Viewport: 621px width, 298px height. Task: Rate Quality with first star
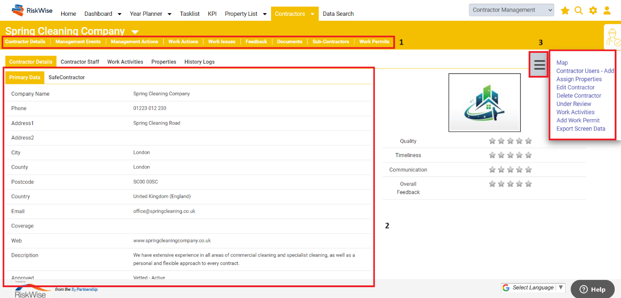(492, 141)
